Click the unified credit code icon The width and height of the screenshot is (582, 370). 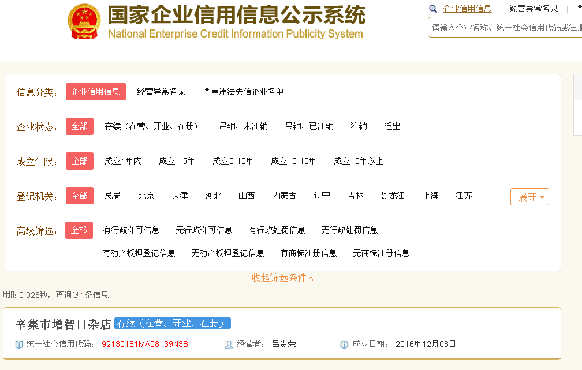[x=19, y=345]
